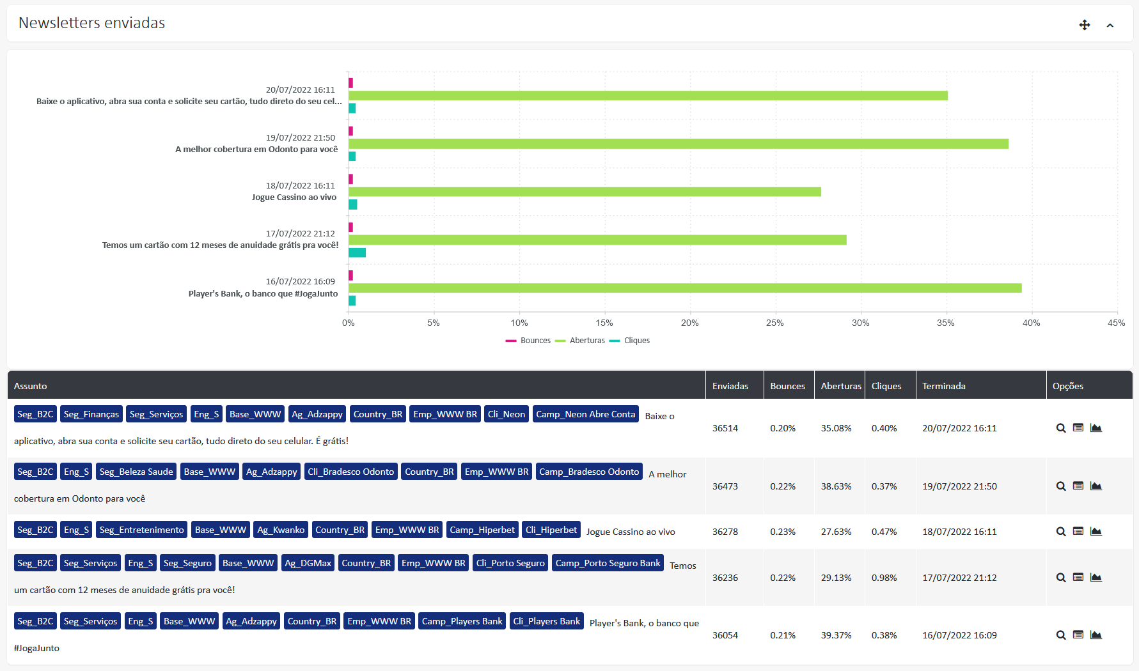Click the Camp_Neon Abre Conta tag
The width and height of the screenshot is (1139, 671).
(x=585, y=414)
